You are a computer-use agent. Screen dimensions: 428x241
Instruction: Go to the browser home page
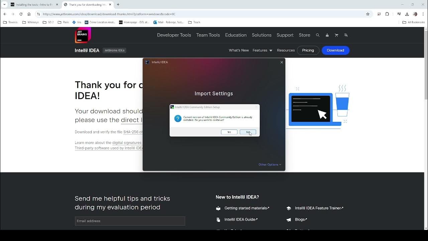click(x=29, y=14)
